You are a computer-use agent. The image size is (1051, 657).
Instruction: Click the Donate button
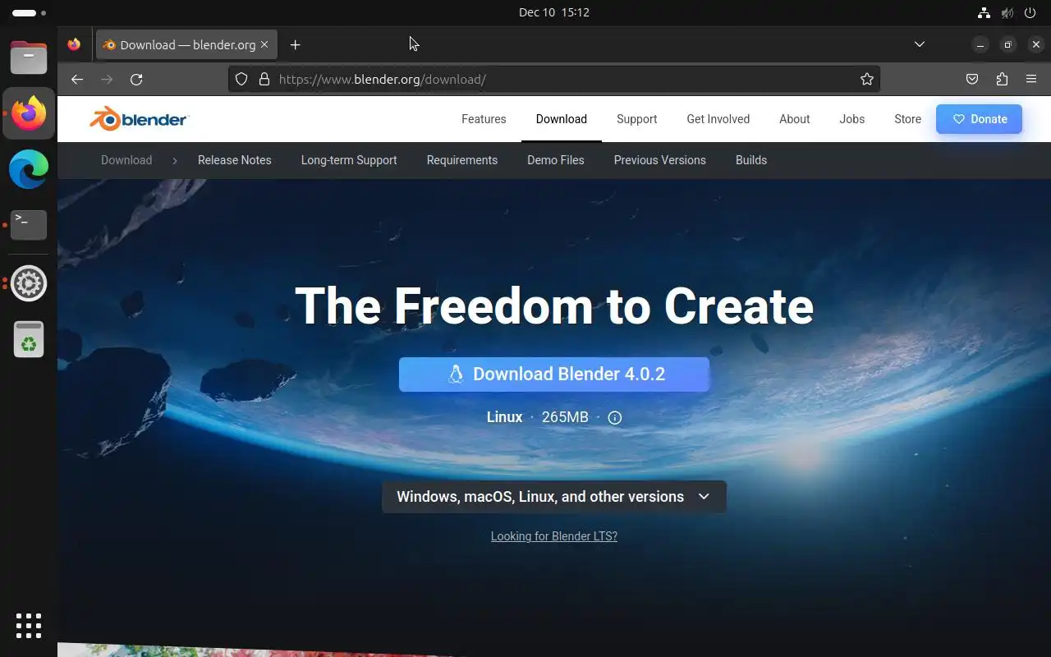pyautogui.click(x=980, y=119)
